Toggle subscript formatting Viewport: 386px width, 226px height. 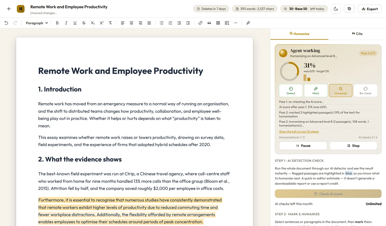coord(93,23)
